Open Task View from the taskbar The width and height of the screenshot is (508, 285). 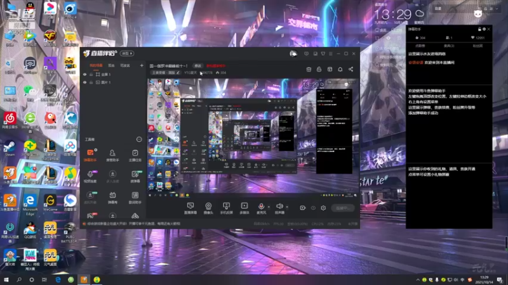(x=44, y=279)
